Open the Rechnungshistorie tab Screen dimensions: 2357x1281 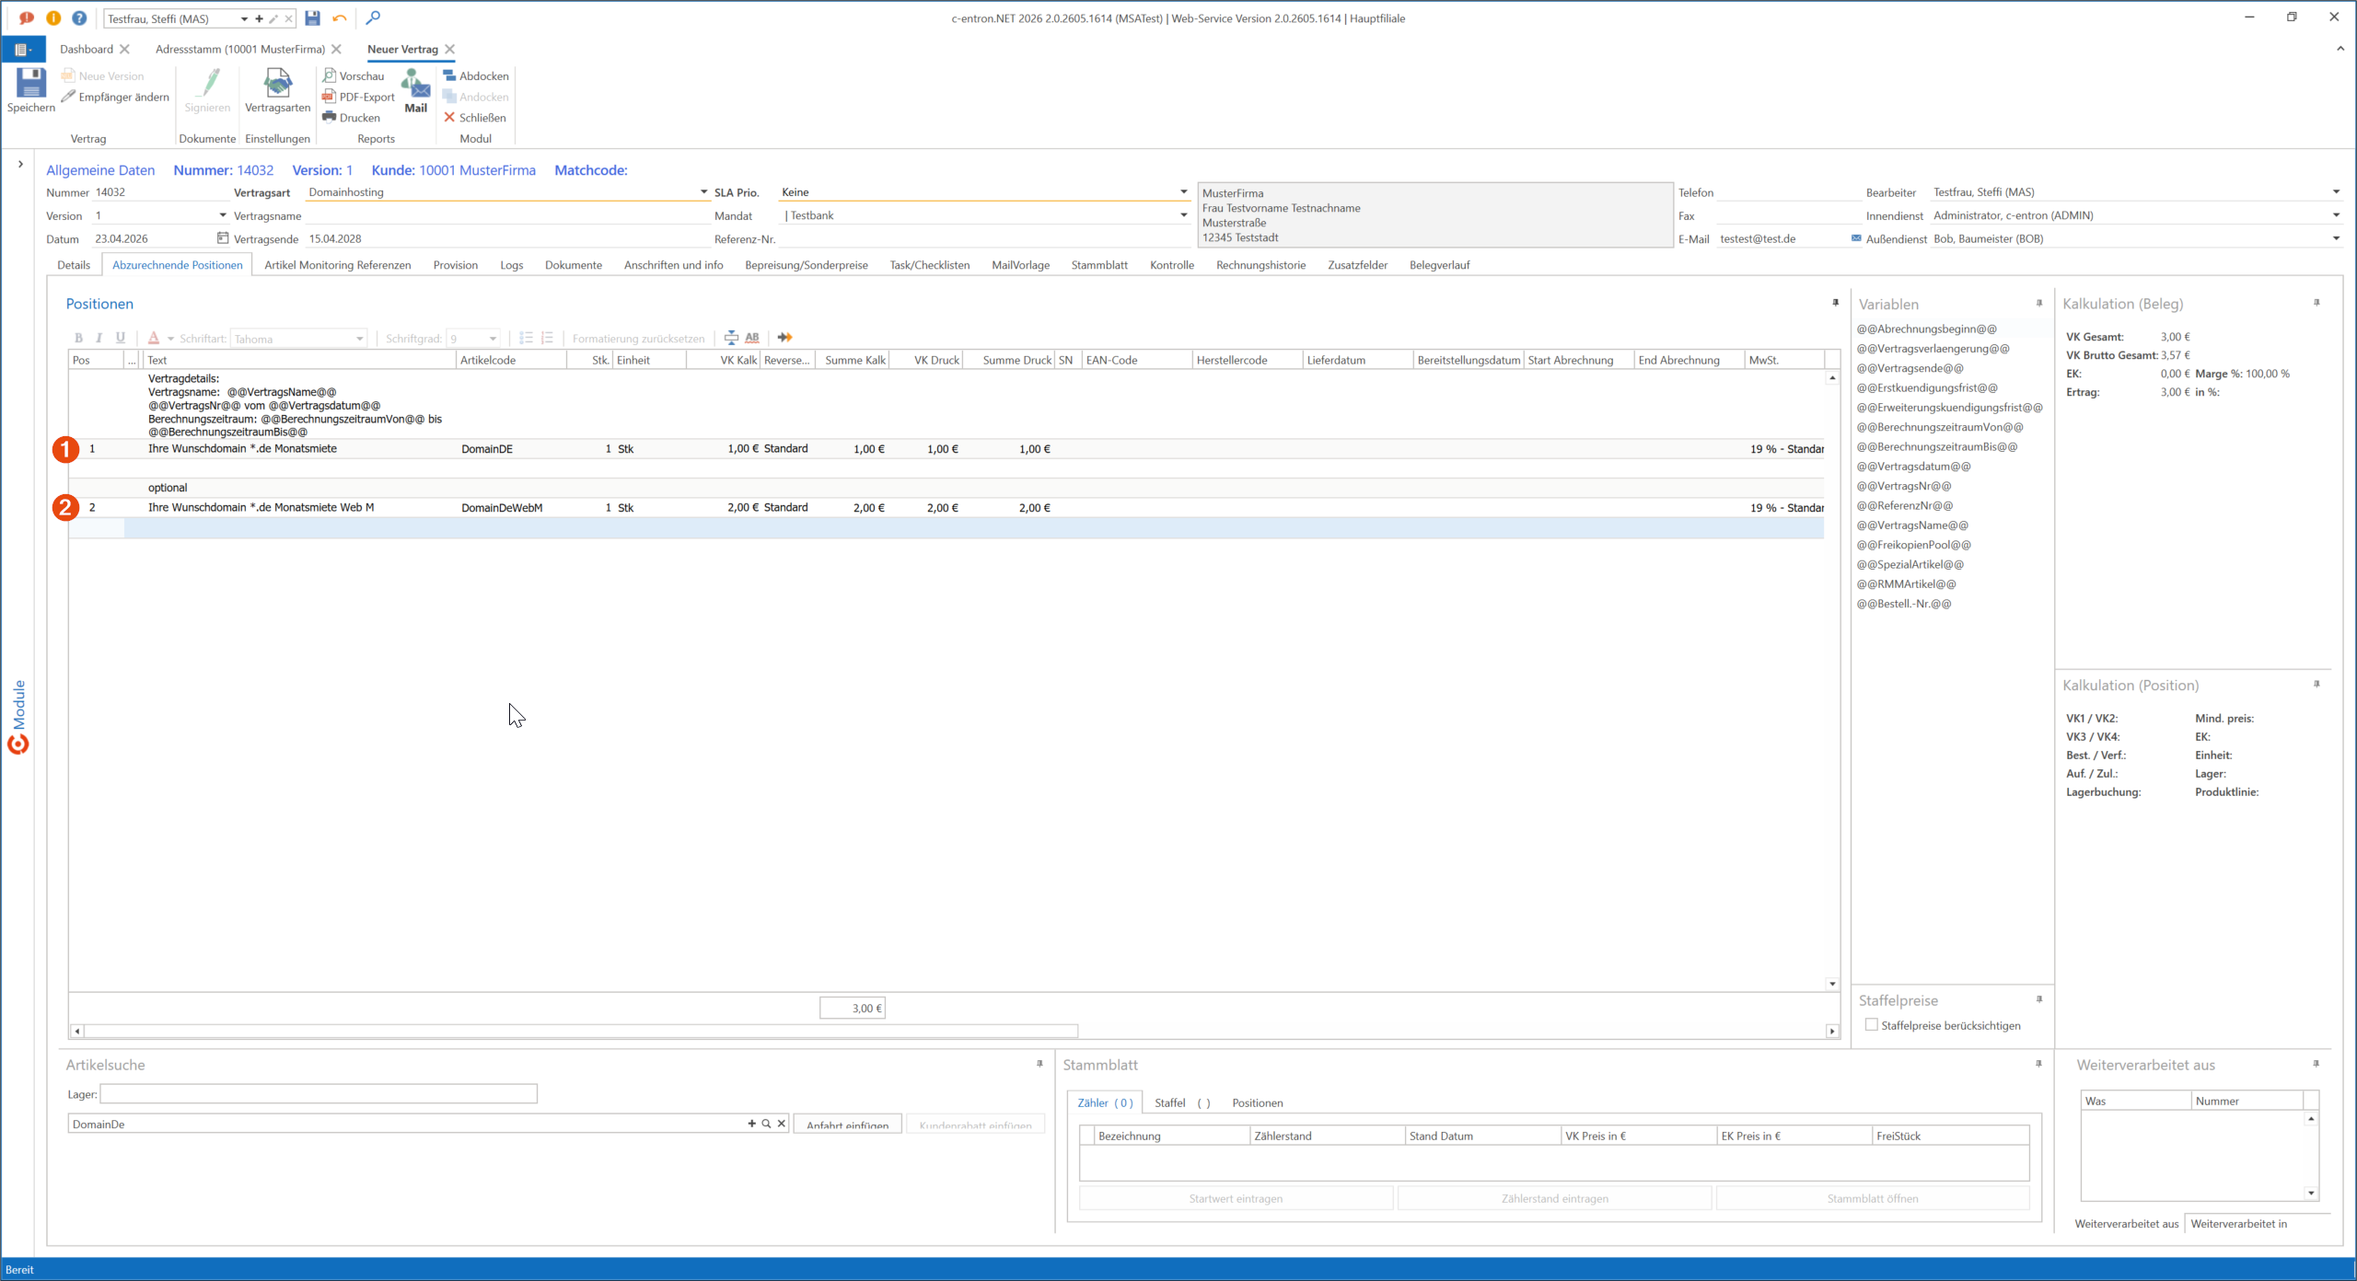(x=1260, y=265)
